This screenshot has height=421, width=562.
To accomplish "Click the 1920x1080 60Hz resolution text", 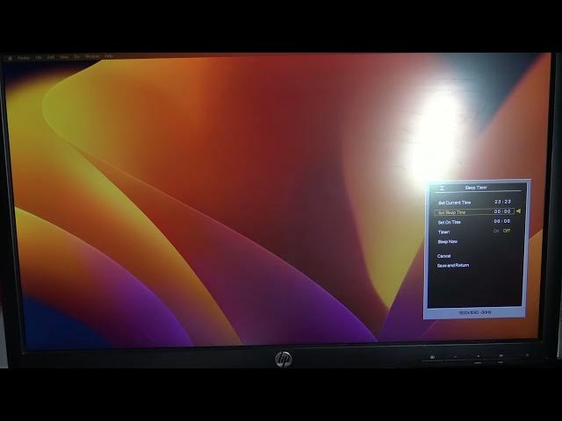I will 475,312.
